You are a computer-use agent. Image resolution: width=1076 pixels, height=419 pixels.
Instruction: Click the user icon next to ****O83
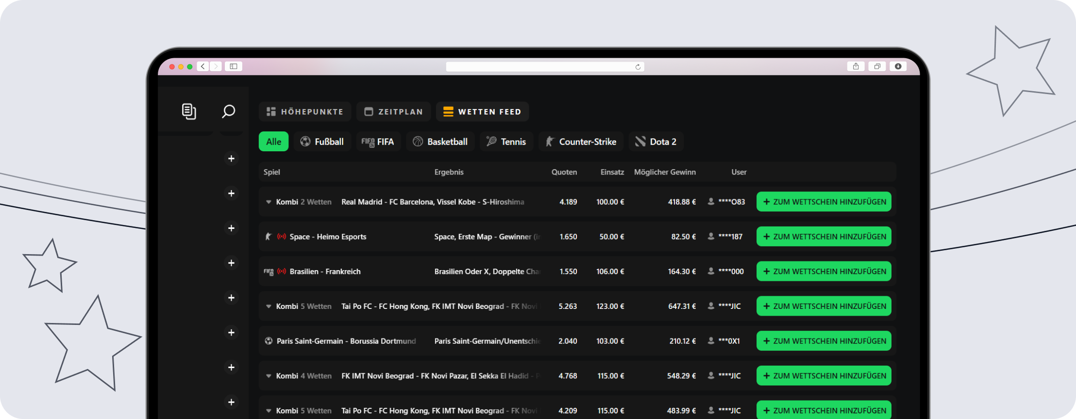(x=711, y=202)
